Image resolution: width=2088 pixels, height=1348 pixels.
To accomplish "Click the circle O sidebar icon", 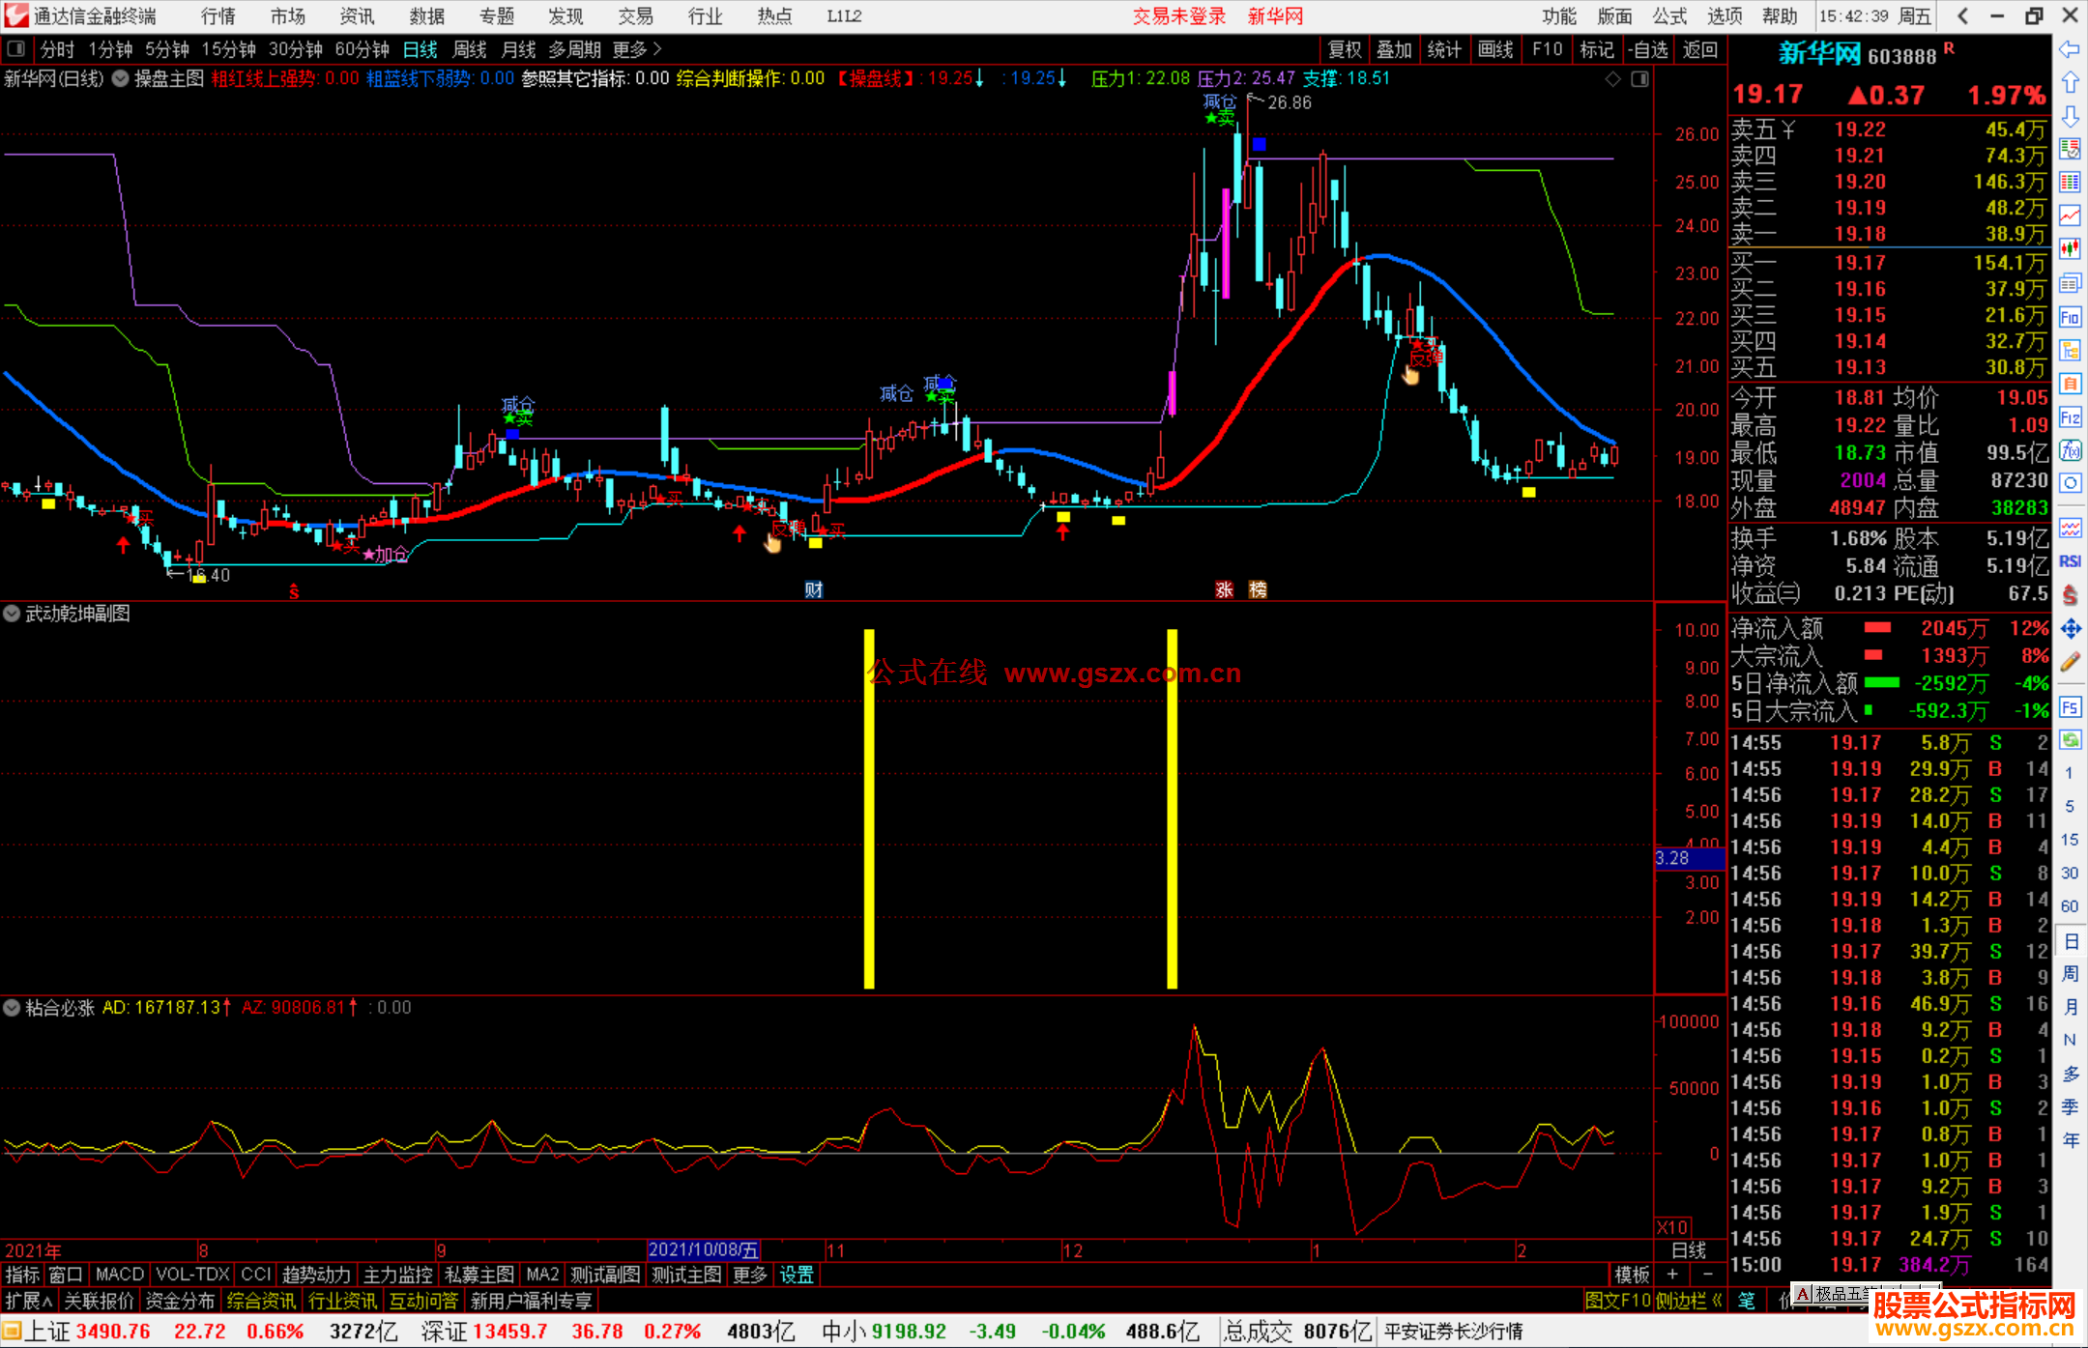I will (x=2070, y=483).
